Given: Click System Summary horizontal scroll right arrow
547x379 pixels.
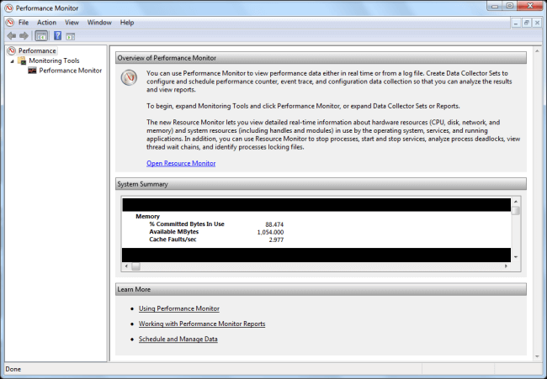Looking at the screenshot, I should (x=506, y=266).
